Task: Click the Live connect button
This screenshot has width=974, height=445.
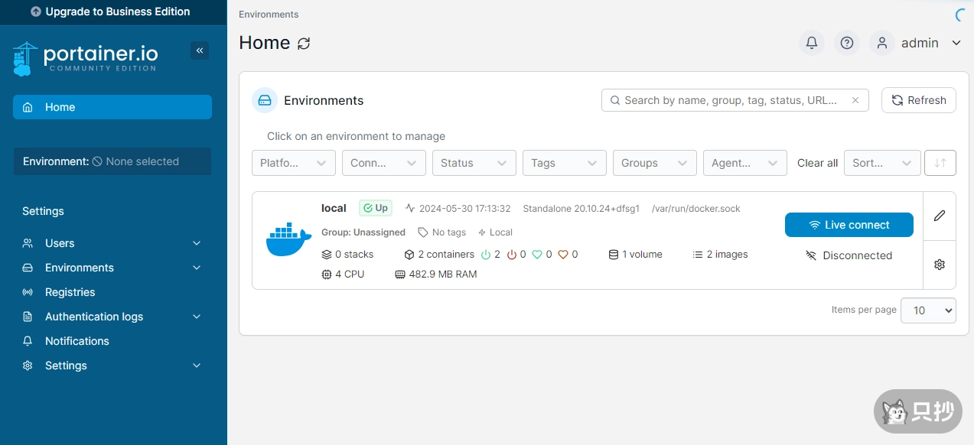Action: pos(849,225)
